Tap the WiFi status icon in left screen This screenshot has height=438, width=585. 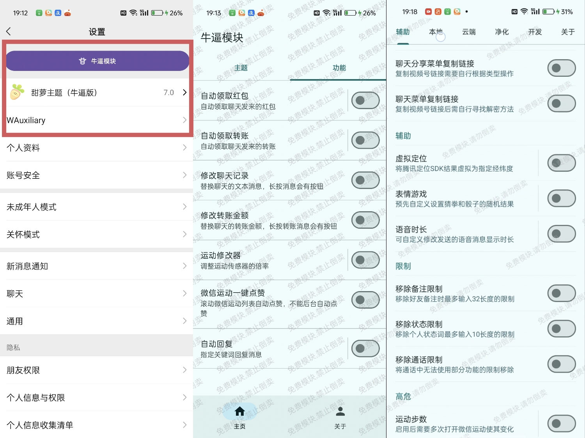[x=133, y=13]
